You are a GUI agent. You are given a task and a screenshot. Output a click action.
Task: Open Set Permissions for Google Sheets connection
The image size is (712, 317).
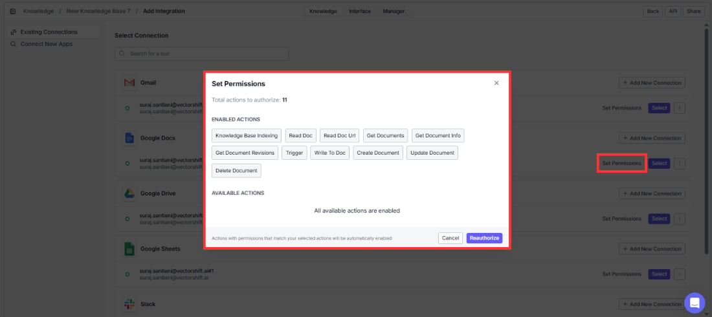pos(621,274)
